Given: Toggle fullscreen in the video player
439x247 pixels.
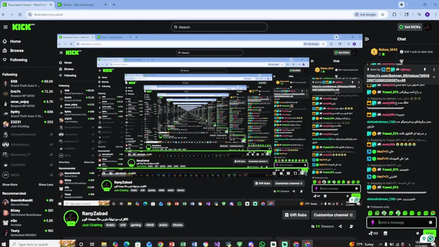Looking at the screenshot, I should [x=295, y=173].
